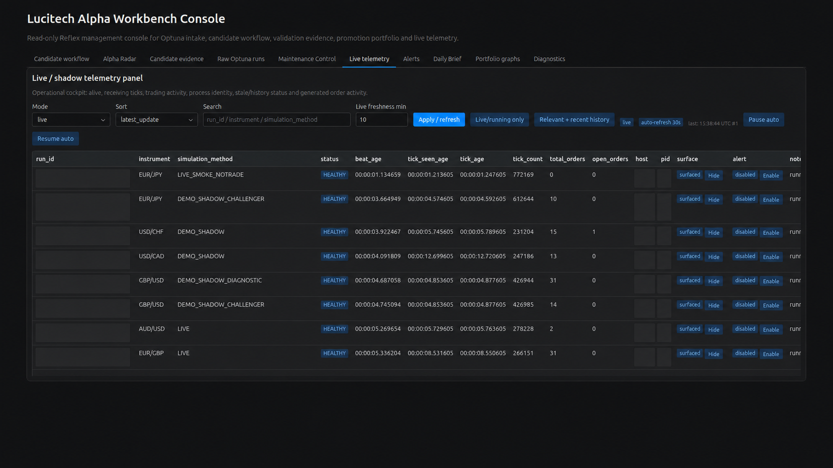
Task: Open the Mode dropdown showing live
Action: coord(71,119)
